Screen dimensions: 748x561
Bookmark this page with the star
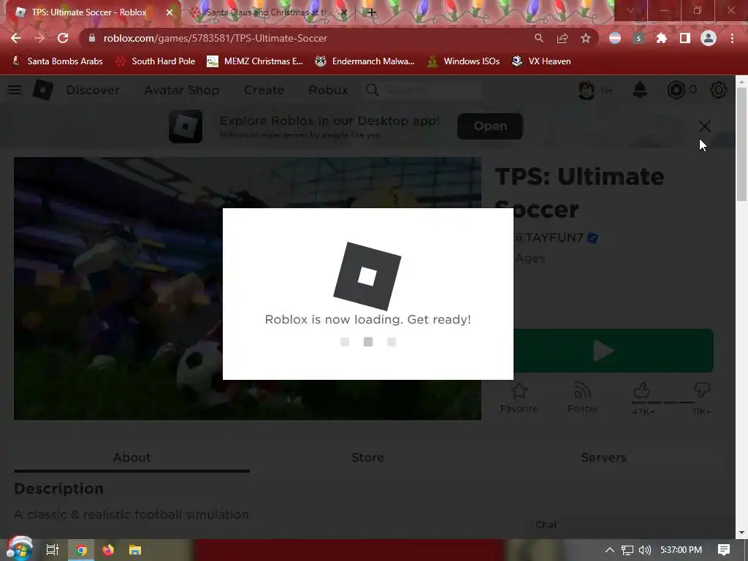click(586, 38)
